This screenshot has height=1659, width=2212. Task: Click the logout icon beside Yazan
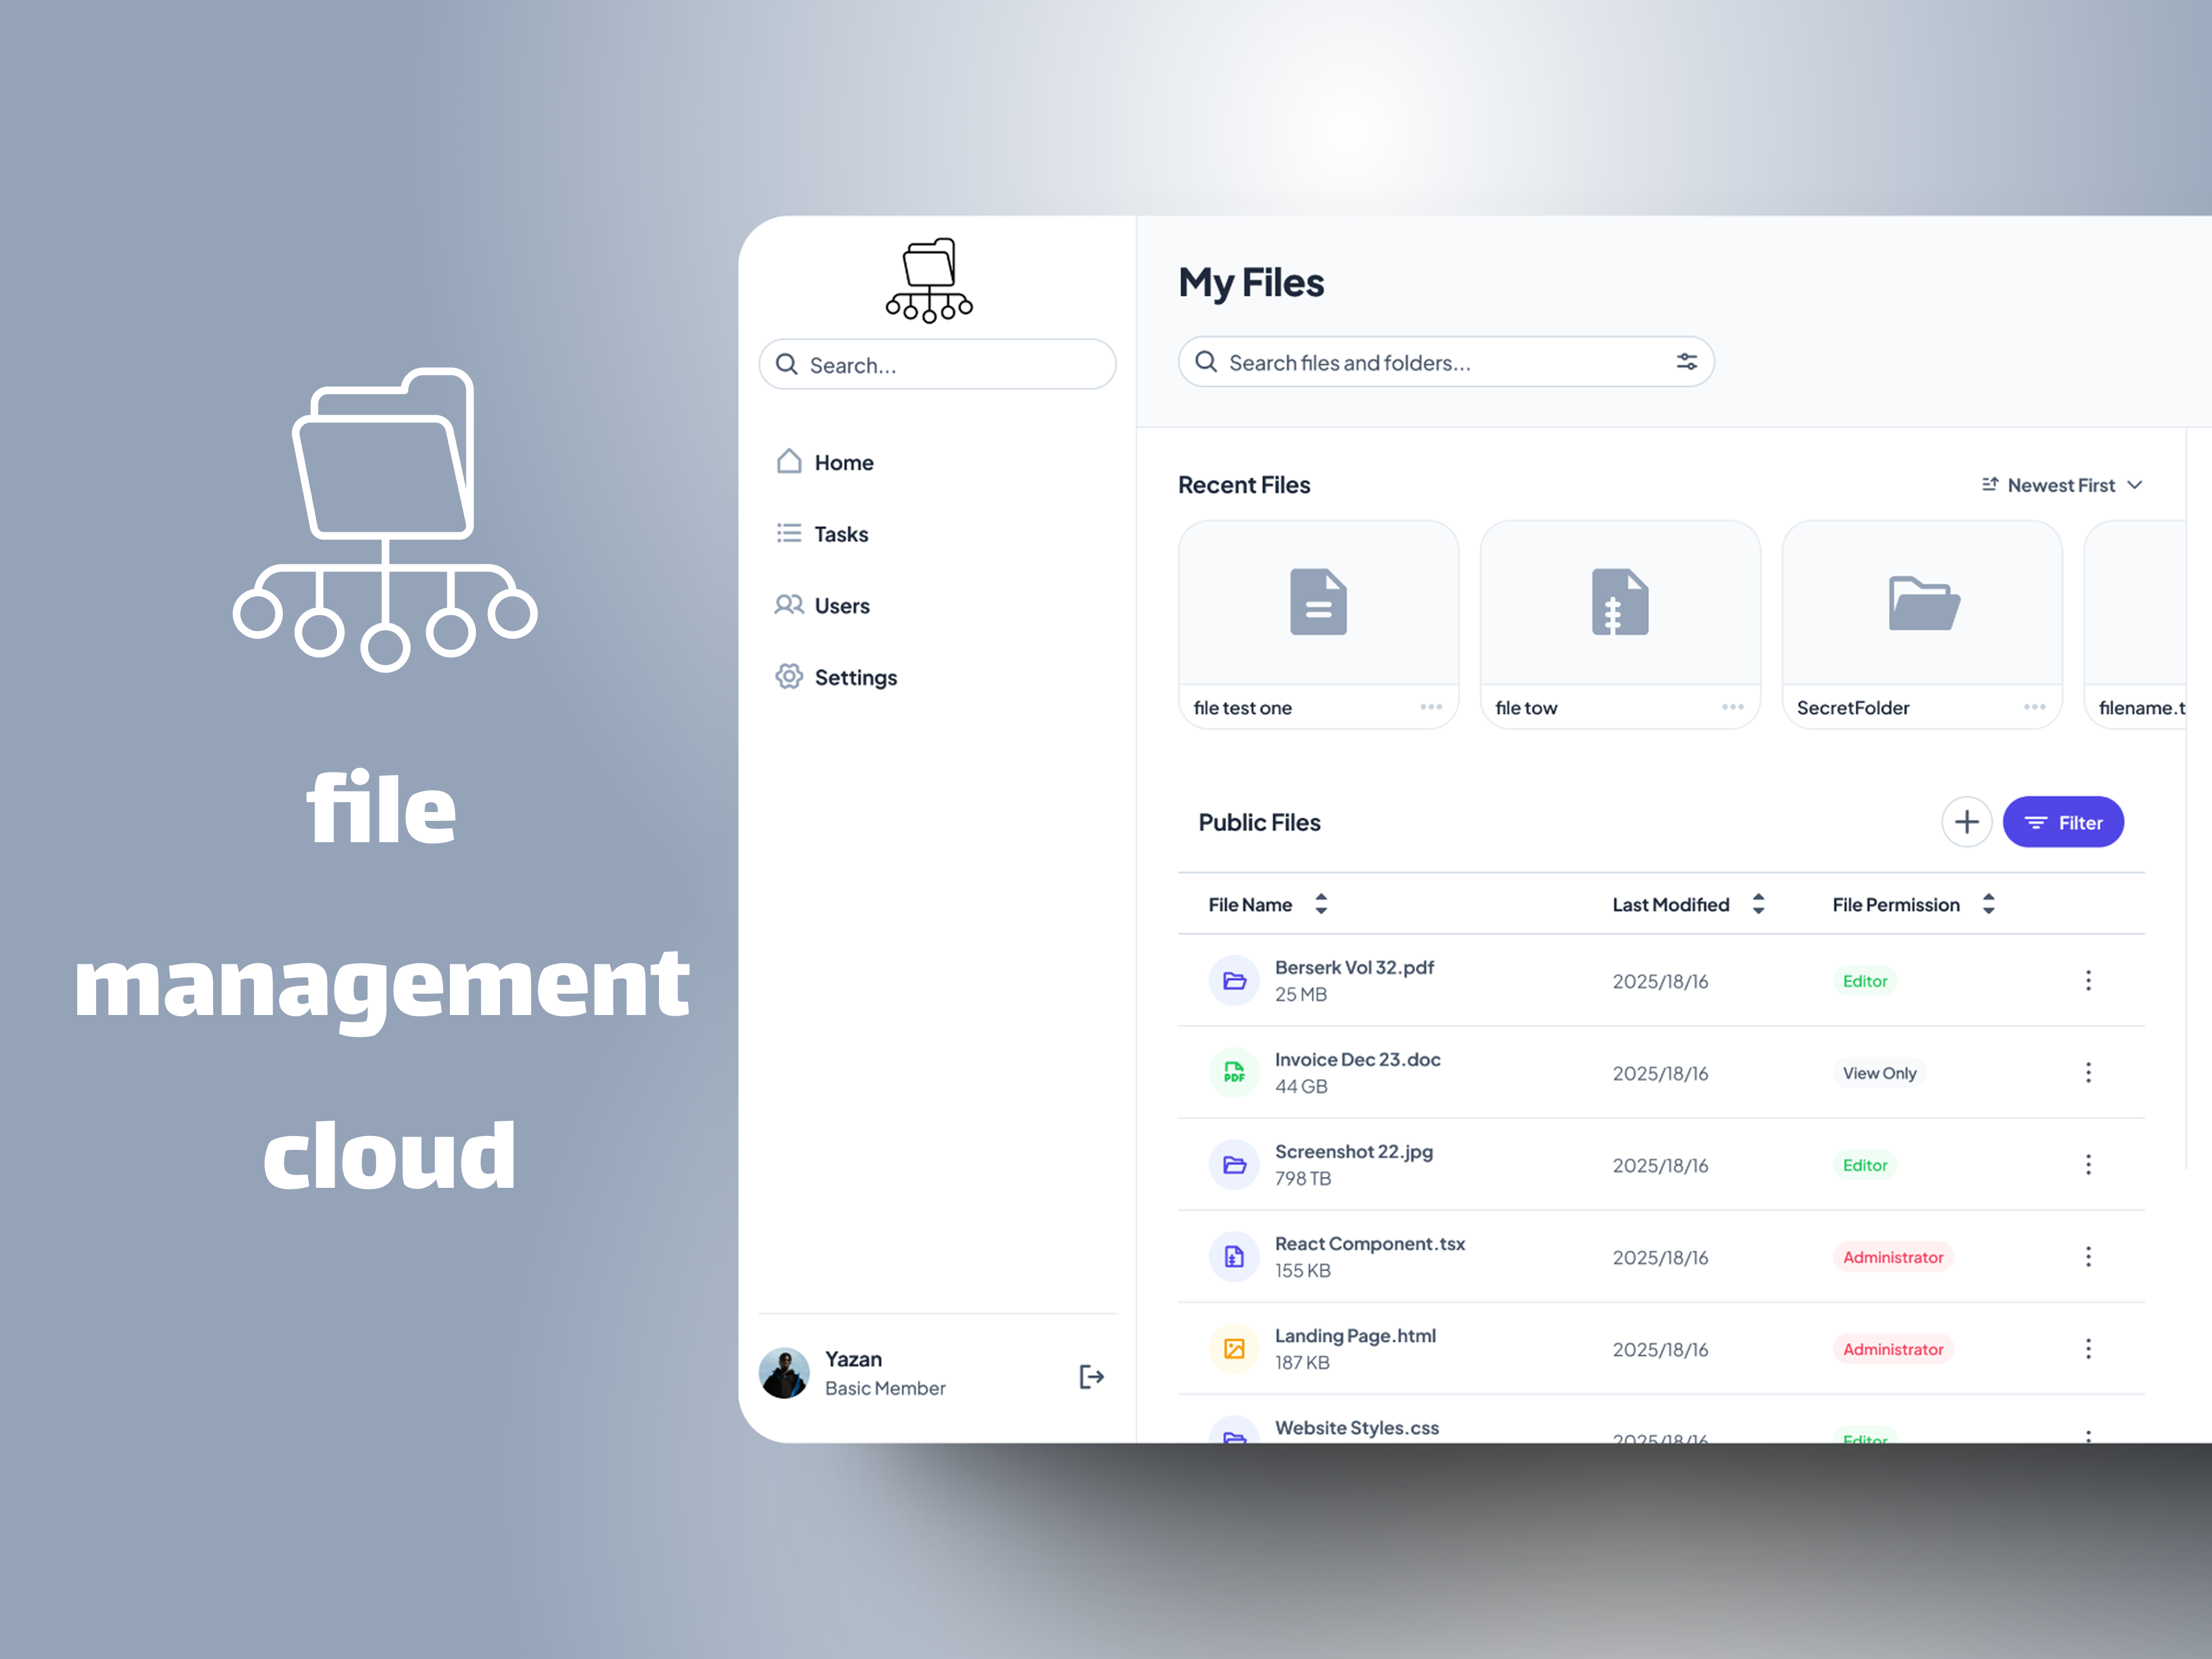coord(1091,1376)
